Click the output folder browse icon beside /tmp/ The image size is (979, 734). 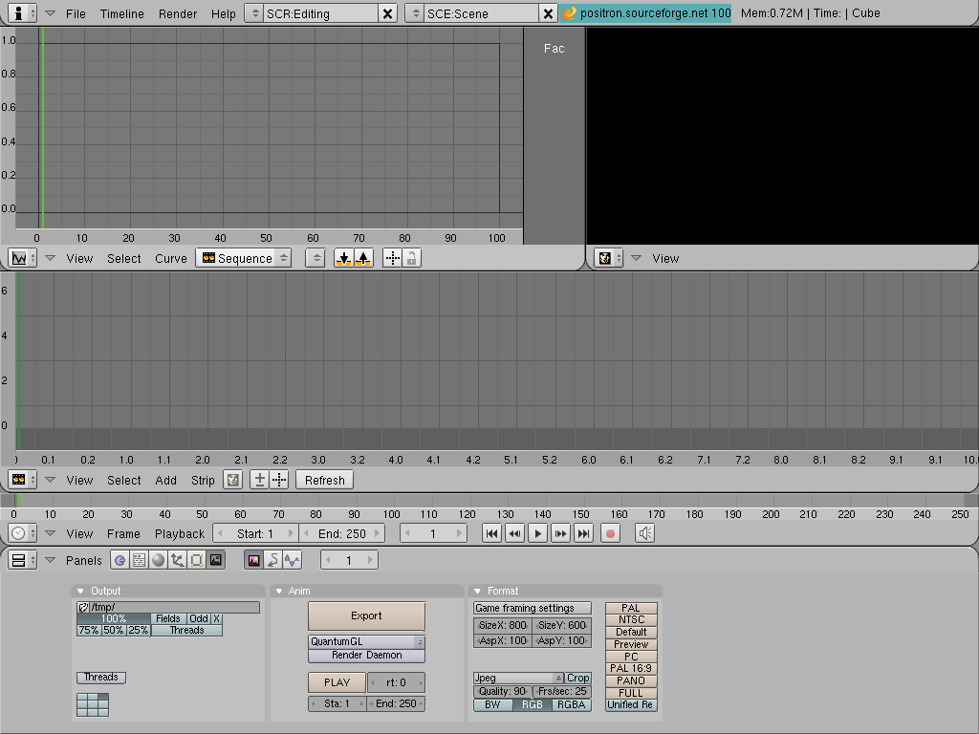pyautogui.click(x=83, y=607)
